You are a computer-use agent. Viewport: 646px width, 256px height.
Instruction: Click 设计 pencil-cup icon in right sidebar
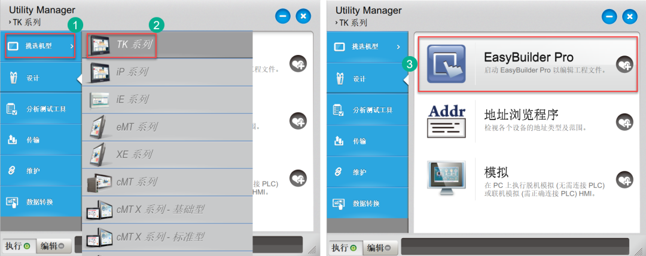point(340,78)
